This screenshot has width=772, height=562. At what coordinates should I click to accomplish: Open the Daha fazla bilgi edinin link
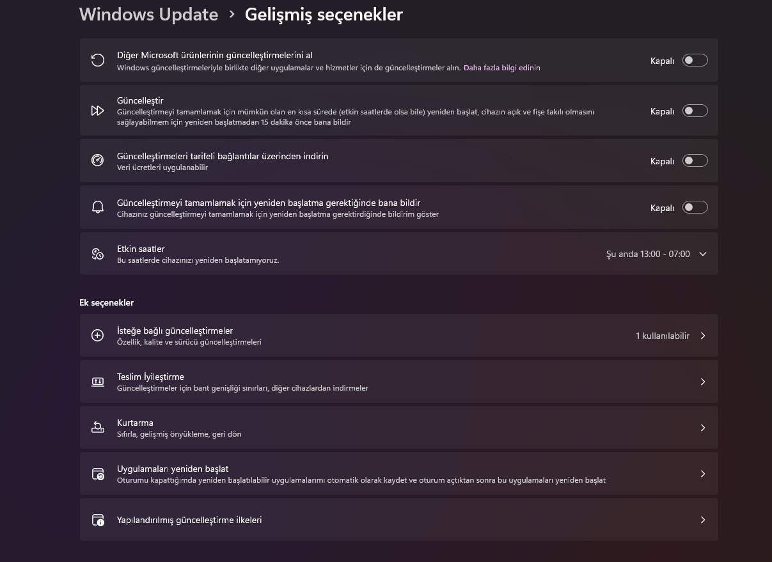point(502,67)
